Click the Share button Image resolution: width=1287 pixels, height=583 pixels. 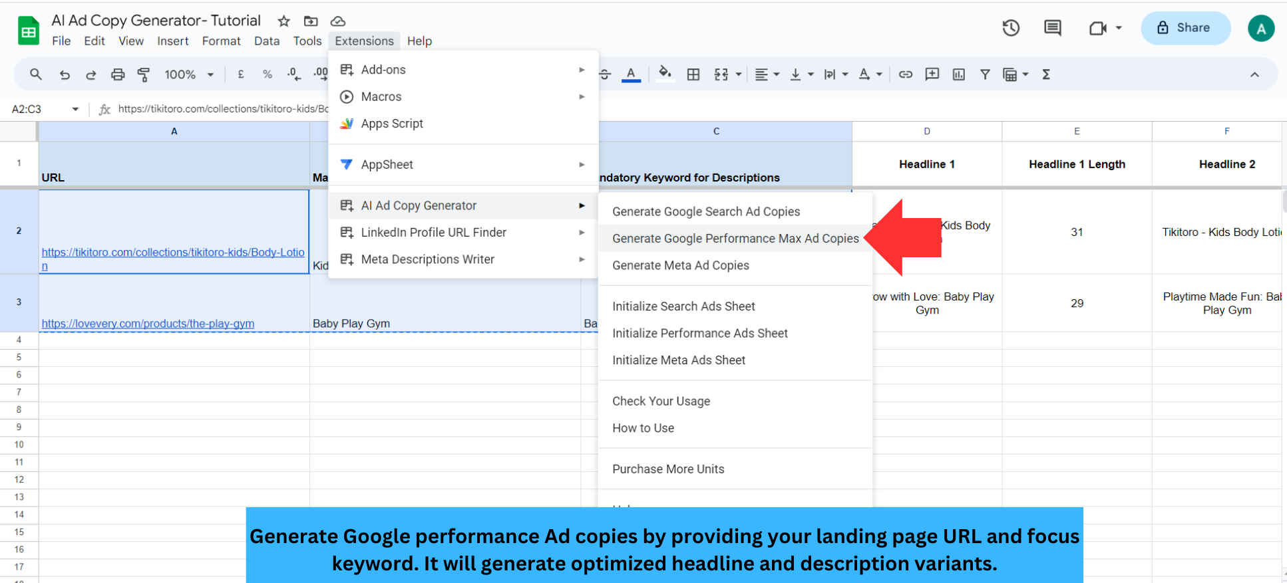(1185, 28)
